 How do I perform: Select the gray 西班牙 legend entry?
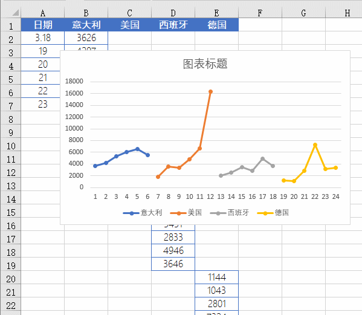tap(230, 213)
